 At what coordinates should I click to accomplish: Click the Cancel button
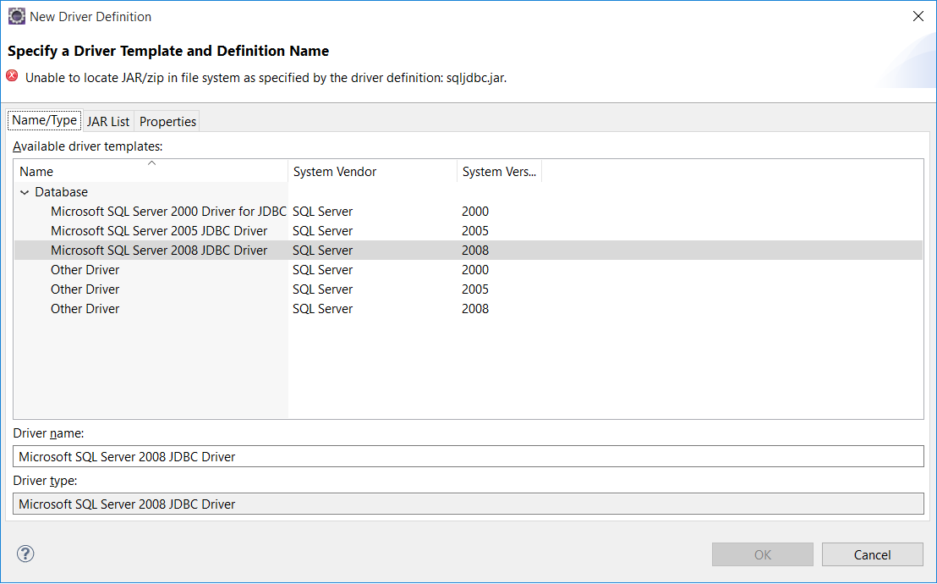click(x=873, y=554)
